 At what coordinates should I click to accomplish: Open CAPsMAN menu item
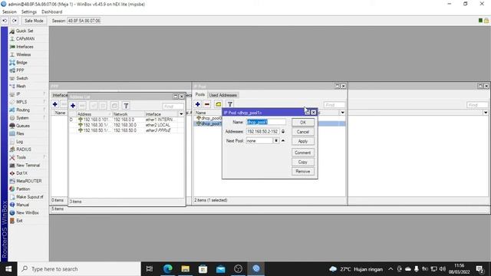point(25,38)
